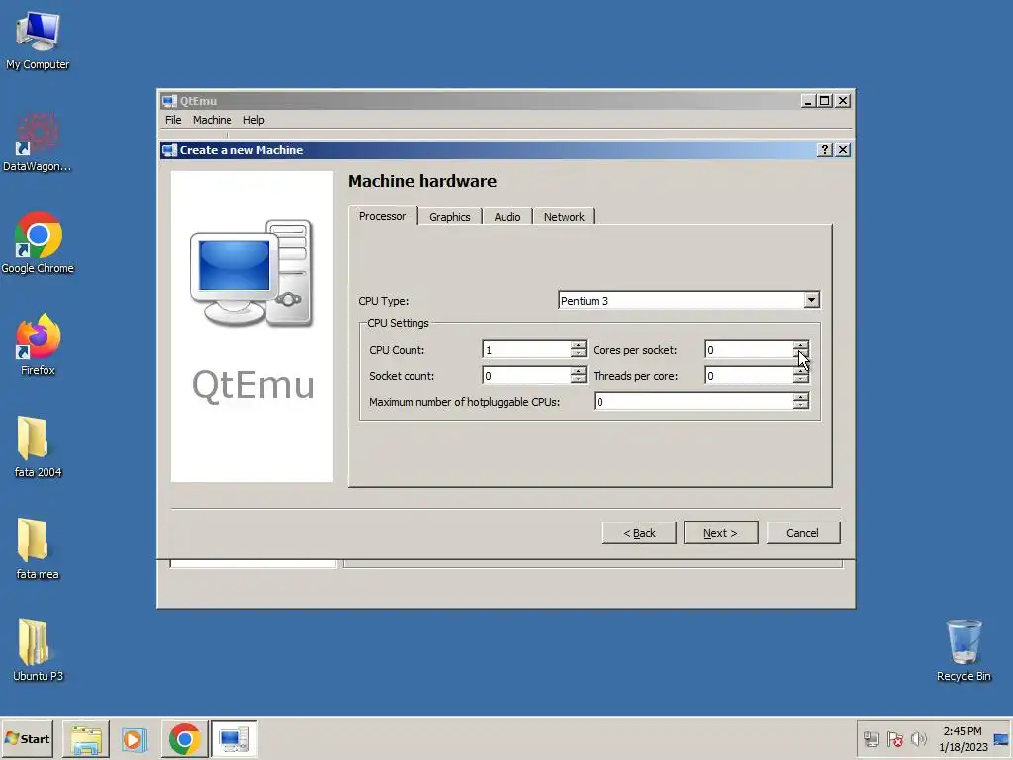Click the Threads per core field
Screen dimensions: 1013x760
[x=750, y=375]
